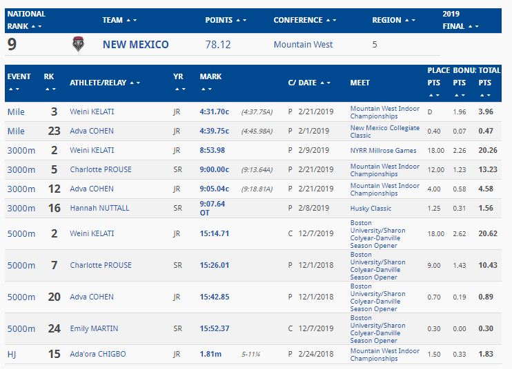512x369 pixels.
Task: Sort Points column descending arrow
Action: (244, 20)
